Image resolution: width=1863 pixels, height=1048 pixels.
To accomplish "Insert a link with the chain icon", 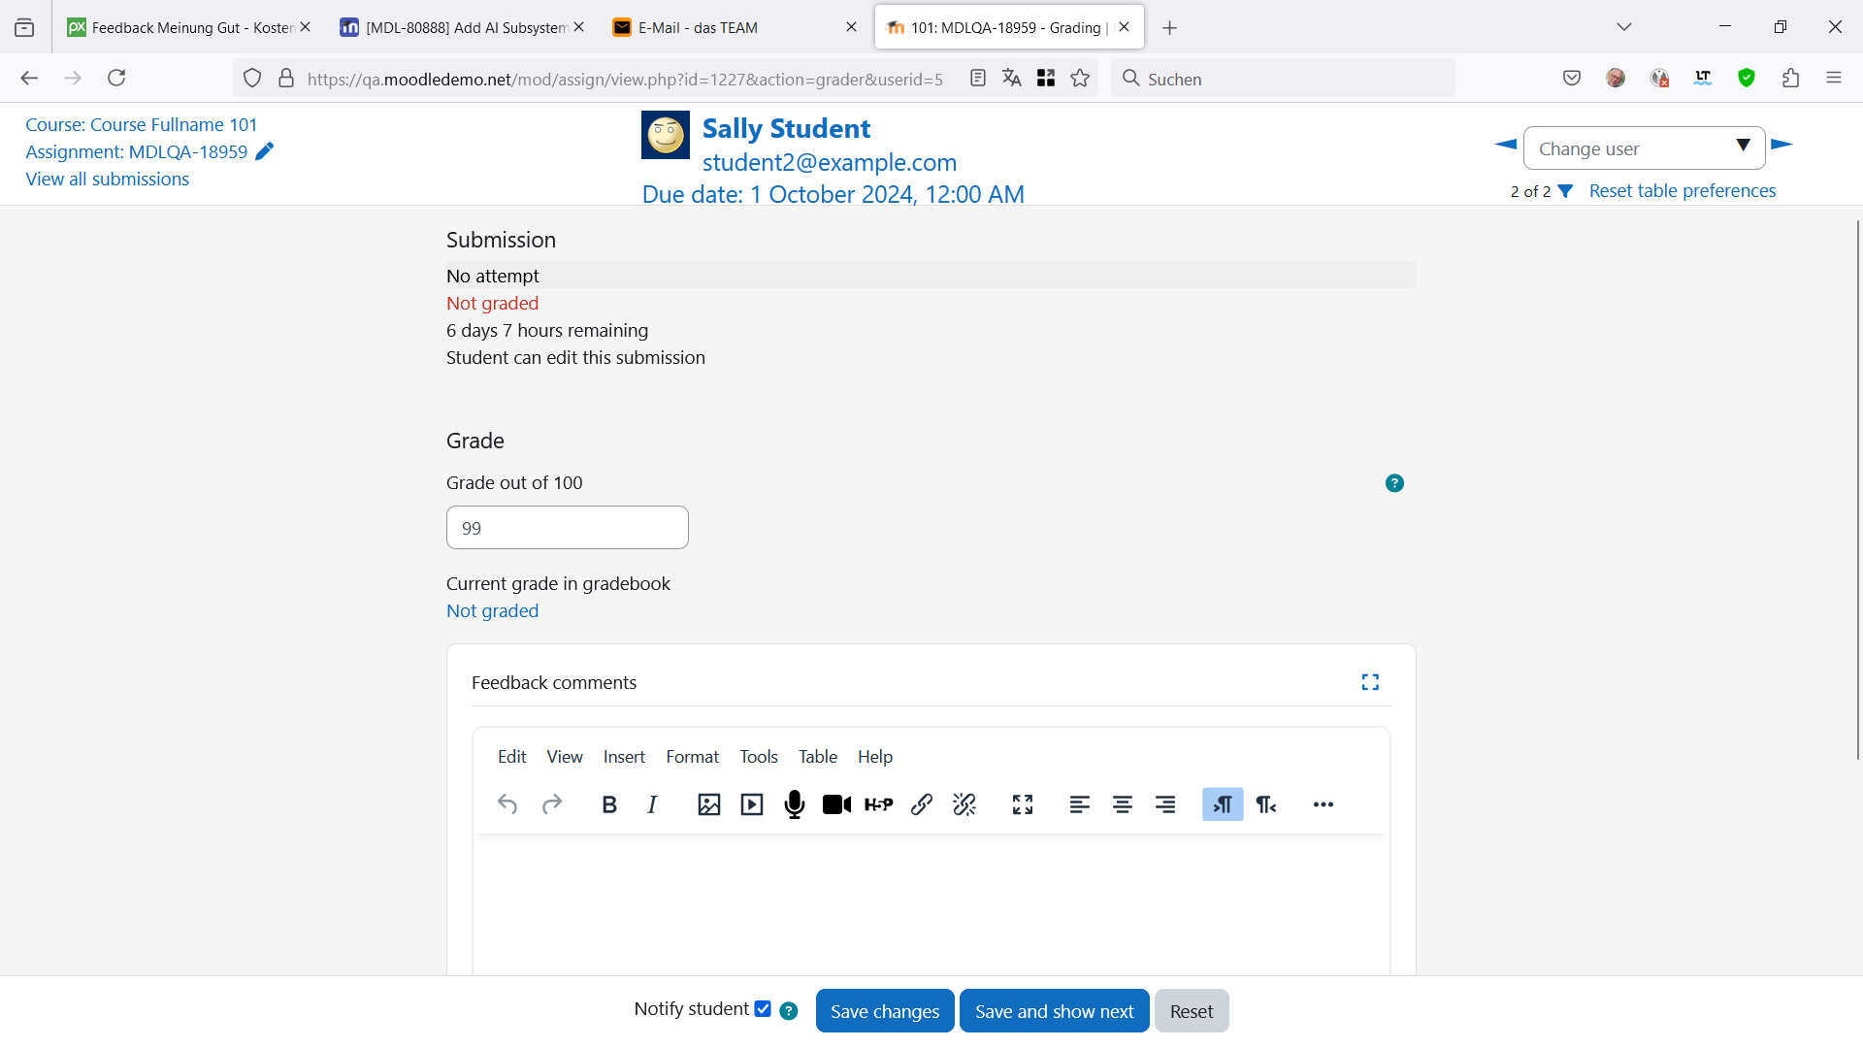I will [x=922, y=804].
